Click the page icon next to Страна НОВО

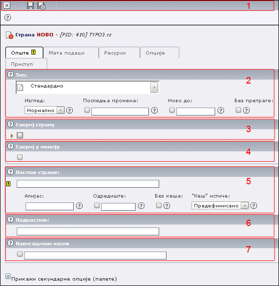(9, 35)
